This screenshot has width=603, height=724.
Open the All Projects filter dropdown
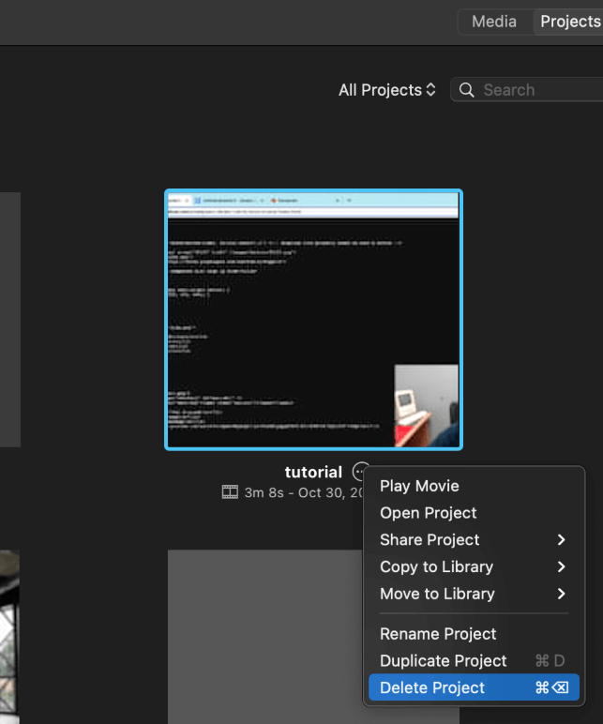pos(387,90)
